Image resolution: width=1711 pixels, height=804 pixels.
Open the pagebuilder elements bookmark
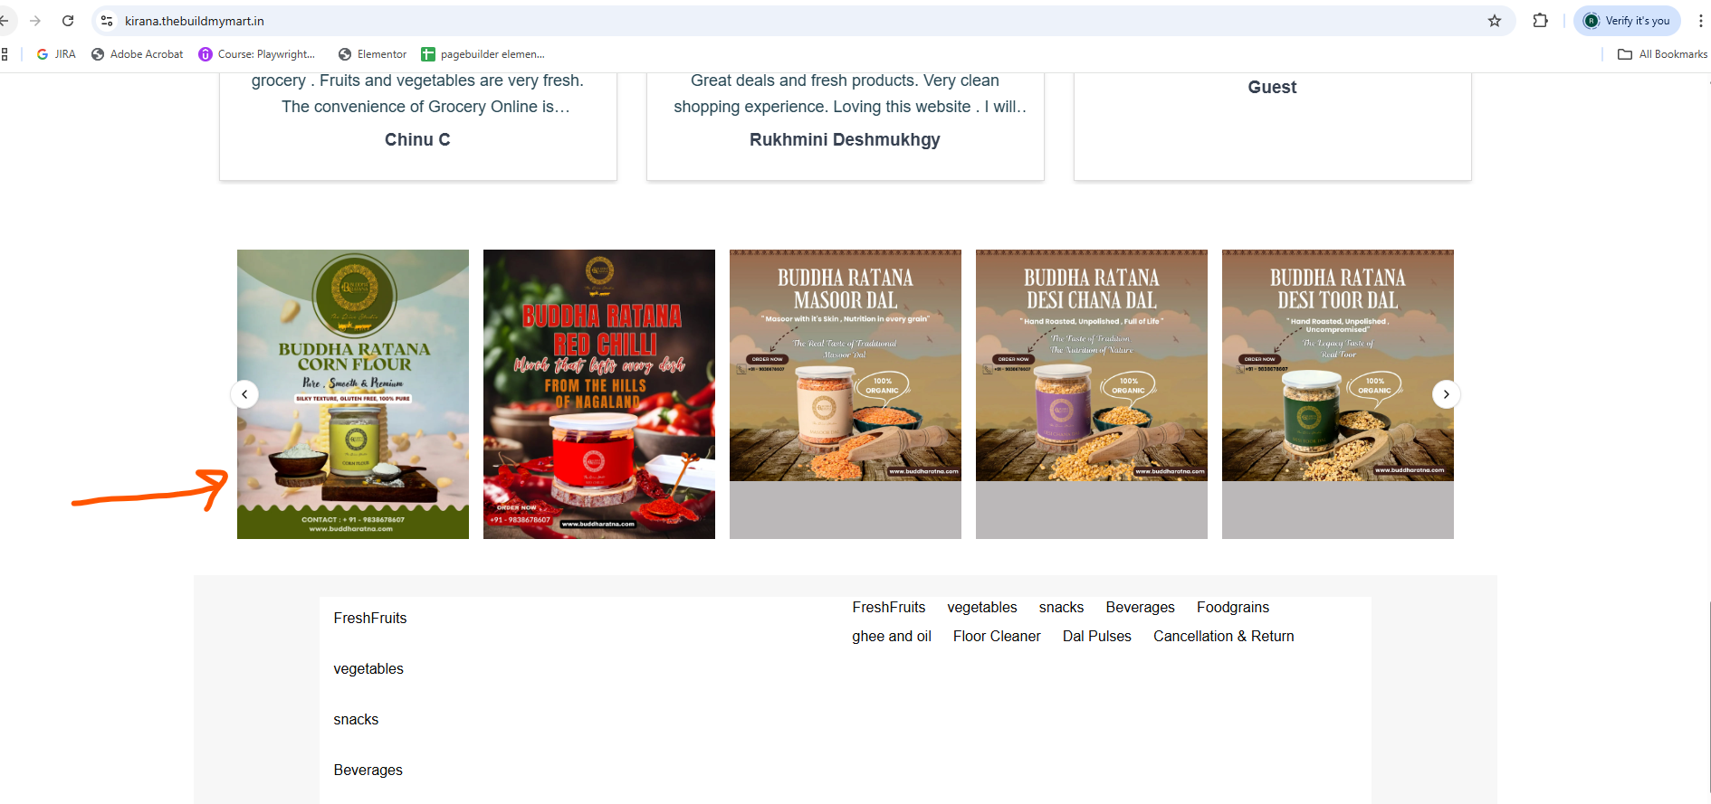tap(483, 54)
